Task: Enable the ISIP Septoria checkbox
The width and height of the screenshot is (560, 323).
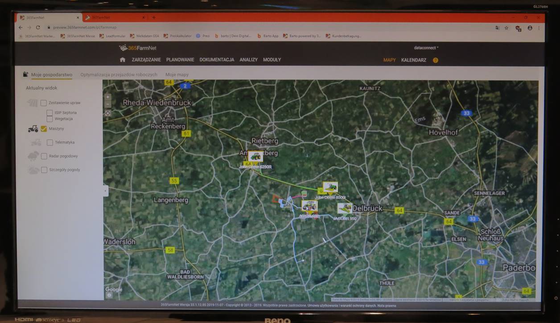Action: tap(49, 113)
